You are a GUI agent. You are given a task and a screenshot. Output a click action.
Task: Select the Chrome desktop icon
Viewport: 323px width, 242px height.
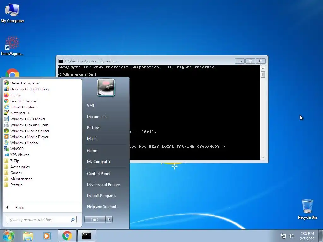point(12,73)
